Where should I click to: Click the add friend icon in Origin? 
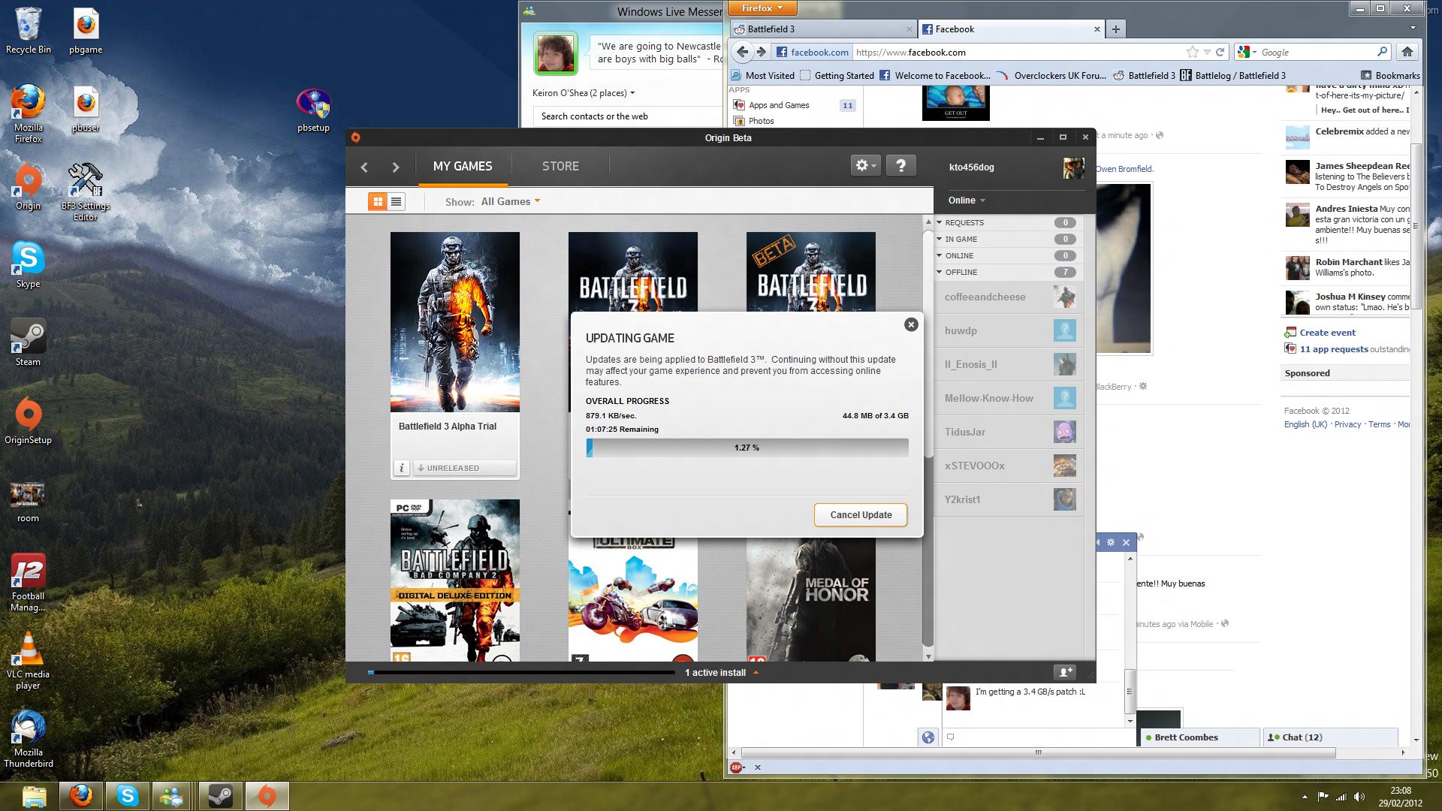1065,671
